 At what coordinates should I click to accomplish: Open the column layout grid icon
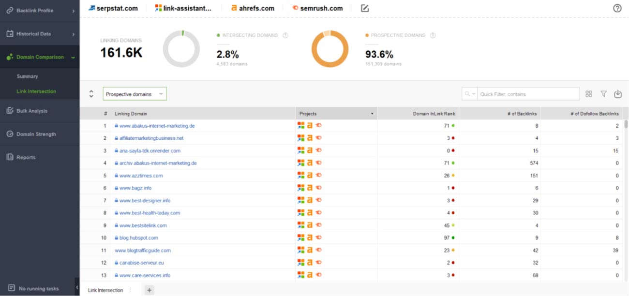(589, 94)
